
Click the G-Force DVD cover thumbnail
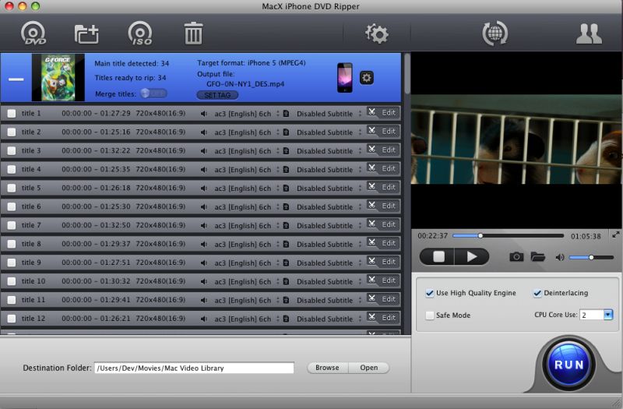[x=58, y=77]
